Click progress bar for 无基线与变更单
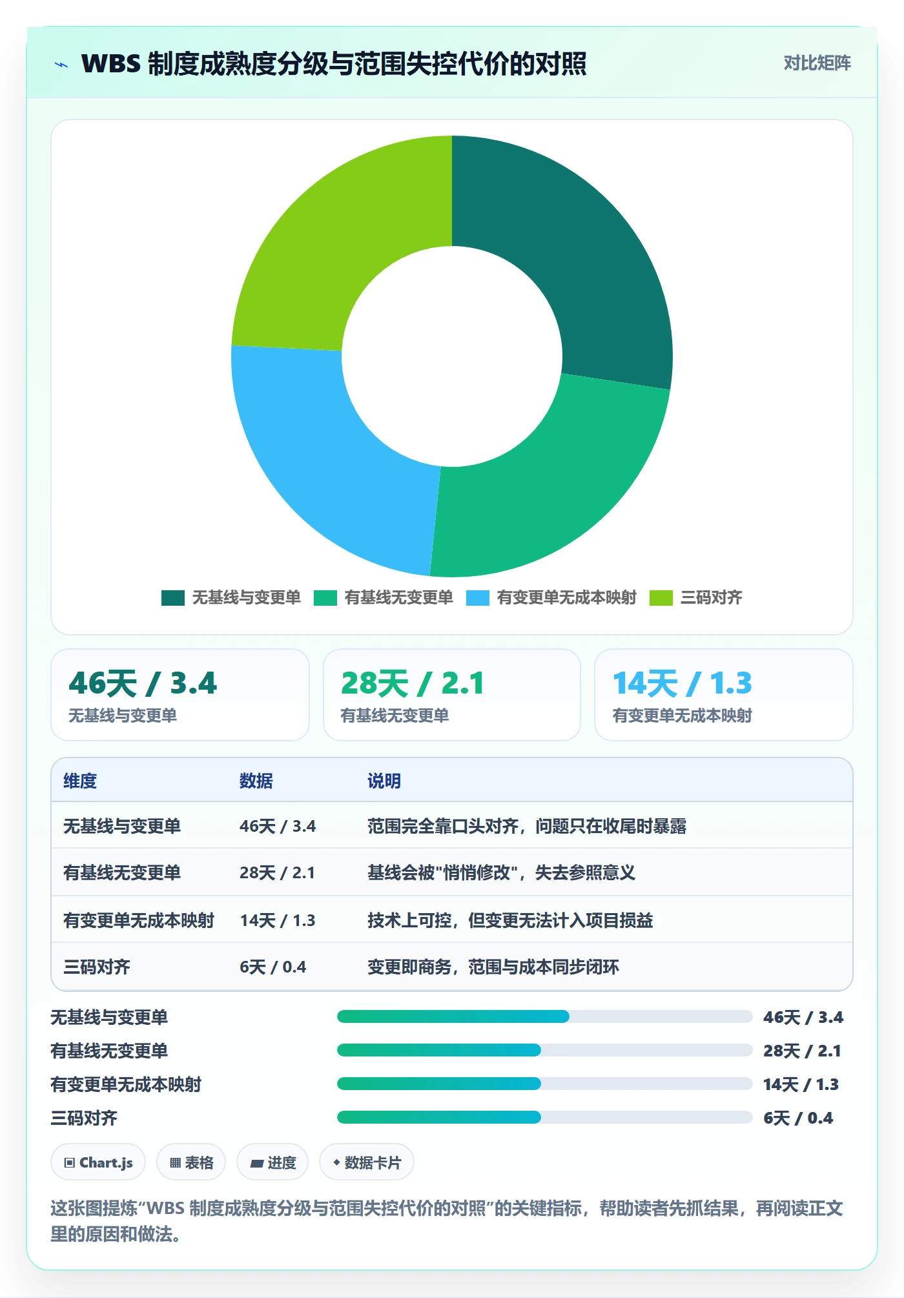The height and width of the screenshot is (1298, 904). (544, 1016)
